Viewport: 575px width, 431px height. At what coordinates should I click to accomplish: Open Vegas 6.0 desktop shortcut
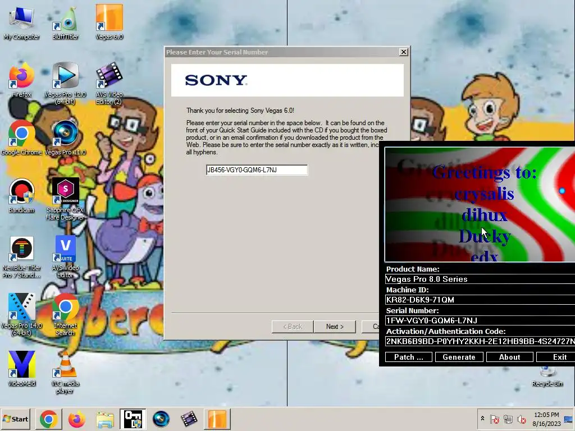click(x=109, y=22)
